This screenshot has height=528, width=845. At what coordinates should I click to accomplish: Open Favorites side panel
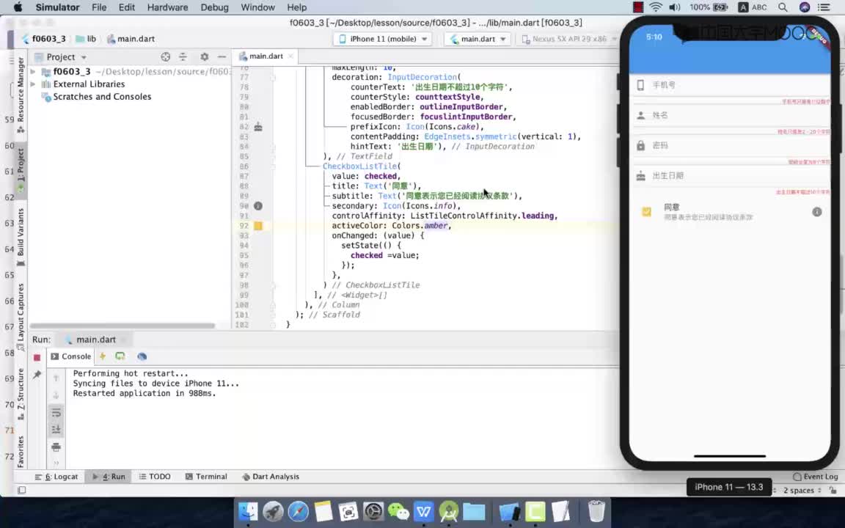click(21, 452)
